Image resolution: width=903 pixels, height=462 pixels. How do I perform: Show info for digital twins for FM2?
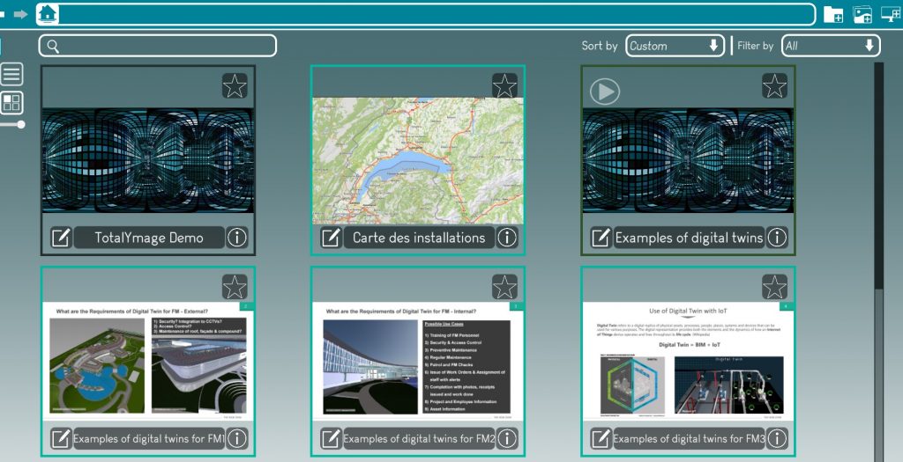507,438
